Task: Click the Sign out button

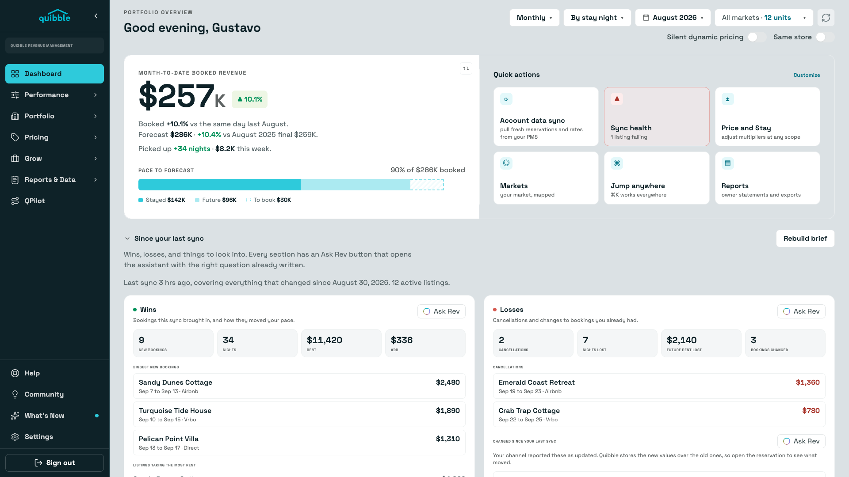Action: point(54,463)
